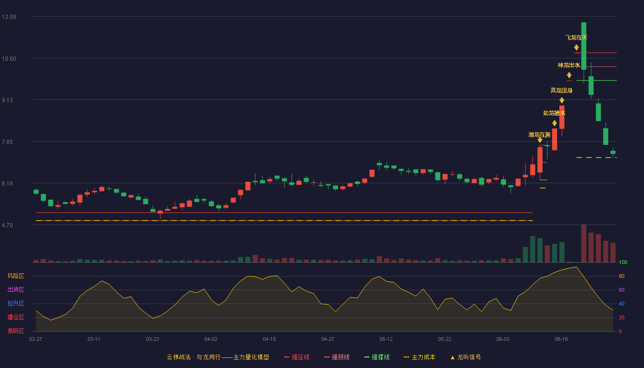
Task: Click the 06-03 date label
Action: click(503, 339)
